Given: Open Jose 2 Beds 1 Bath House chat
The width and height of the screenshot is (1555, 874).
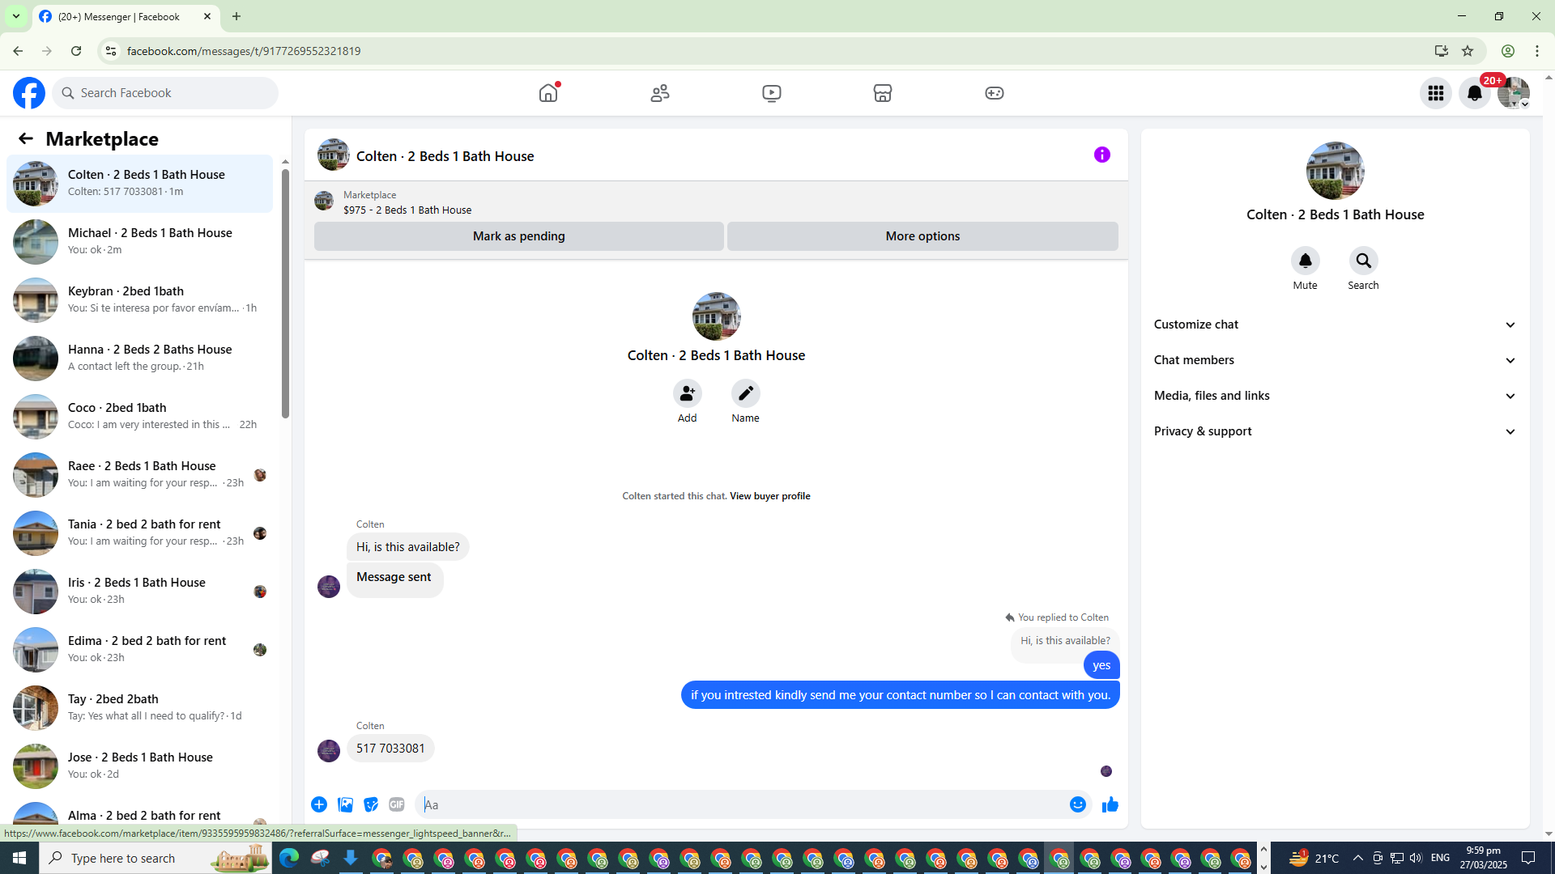Looking at the screenshot, I should [140, 766].
